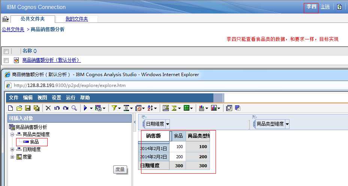
Task: Click the green Calculate icon
Action: click(x=186, y=108)
